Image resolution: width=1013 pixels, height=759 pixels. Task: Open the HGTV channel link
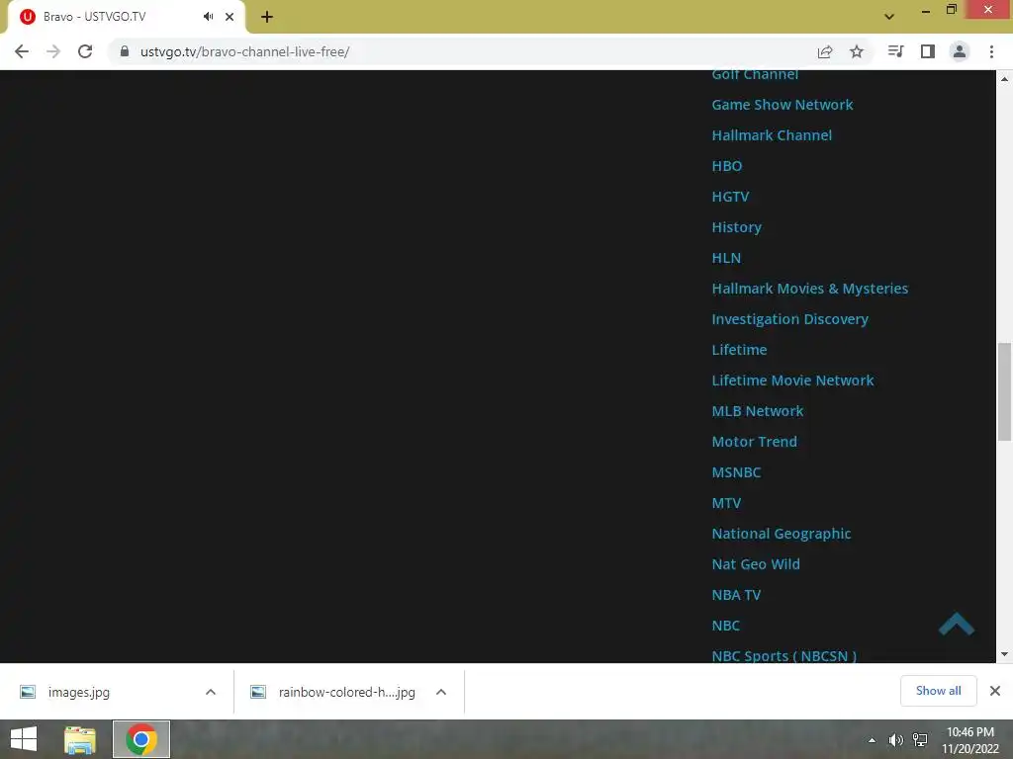tap(730, 197)
